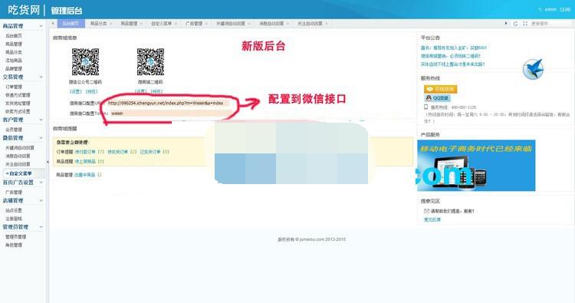Click the 意见反馈 feedback link

(x=432, y=219)
